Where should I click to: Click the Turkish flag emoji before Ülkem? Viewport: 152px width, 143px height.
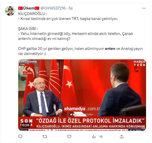click(20, 8)
